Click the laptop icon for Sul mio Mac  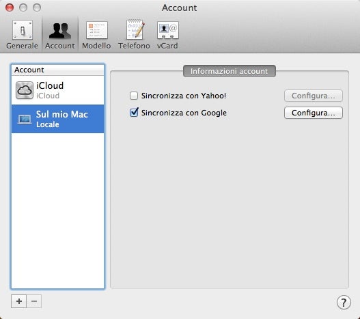click(x=25, y=119)
